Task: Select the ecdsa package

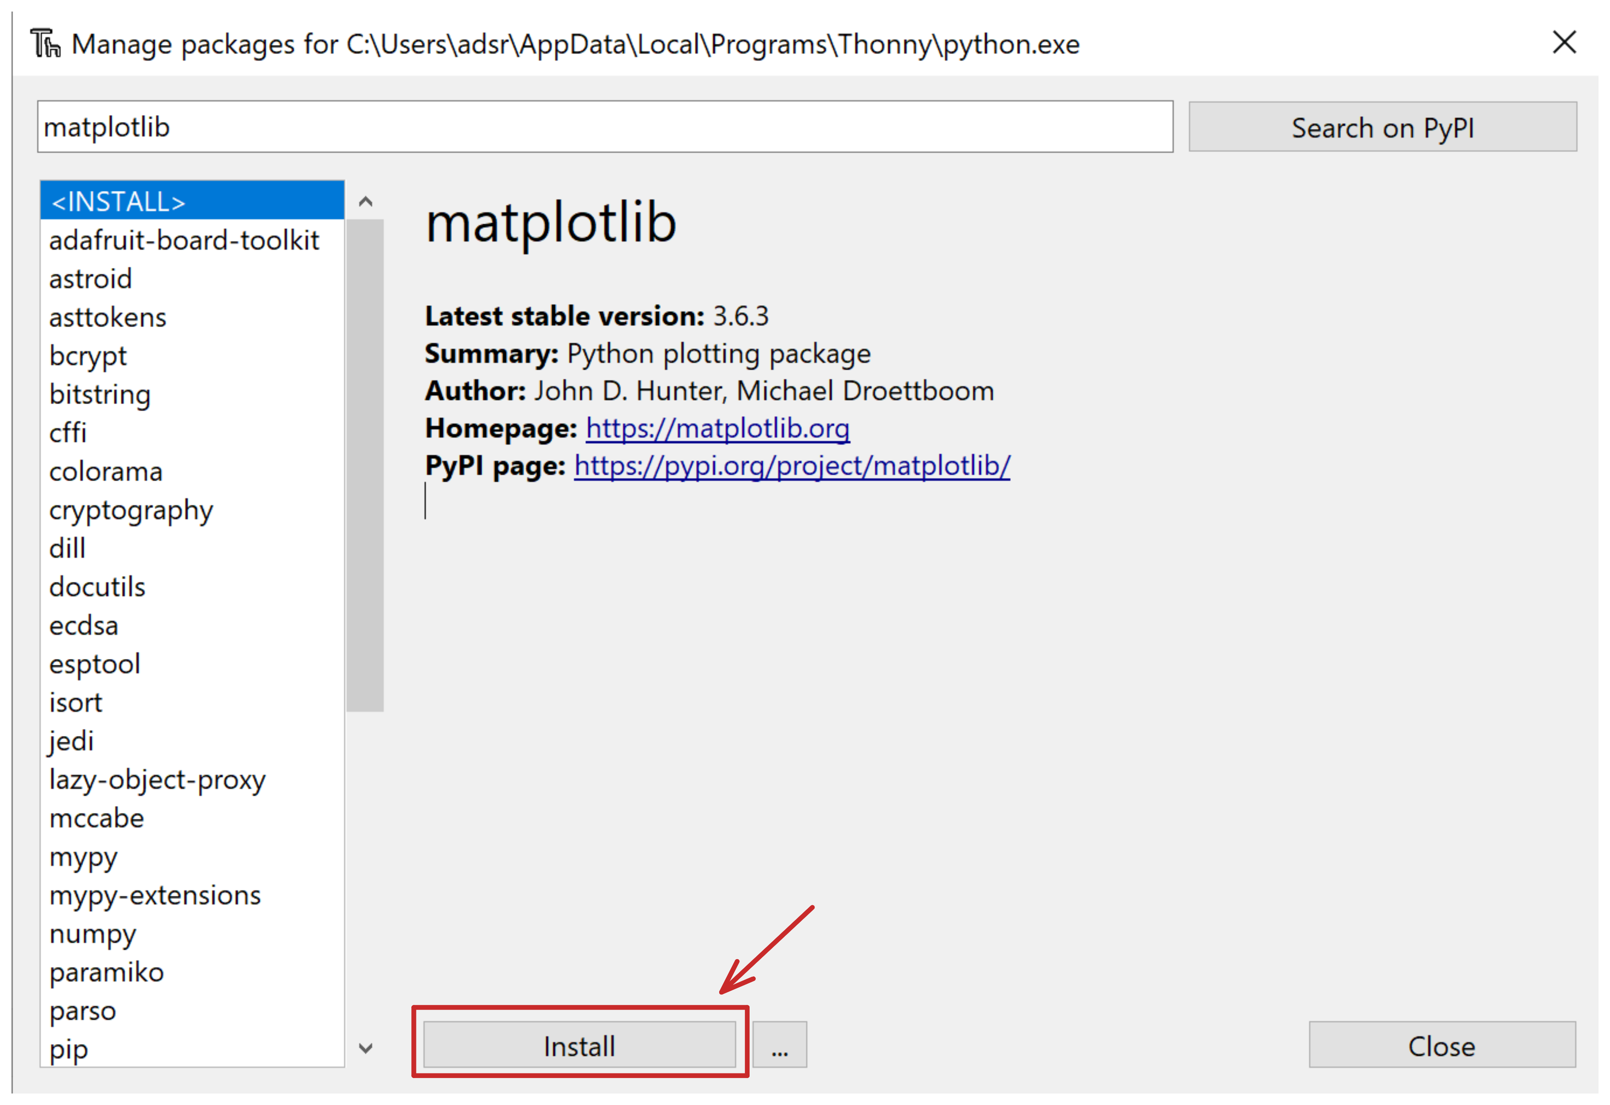Action: [x=192, y=625]
